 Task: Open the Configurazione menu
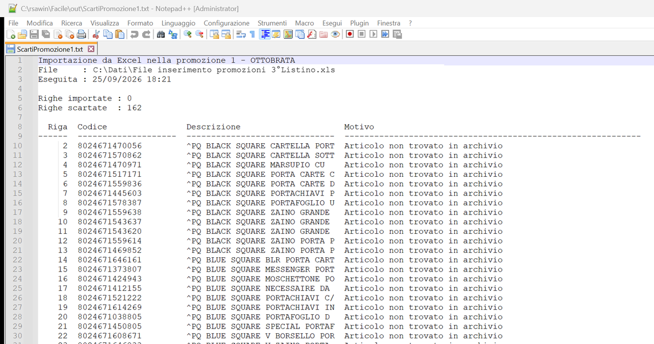(227, 23)
